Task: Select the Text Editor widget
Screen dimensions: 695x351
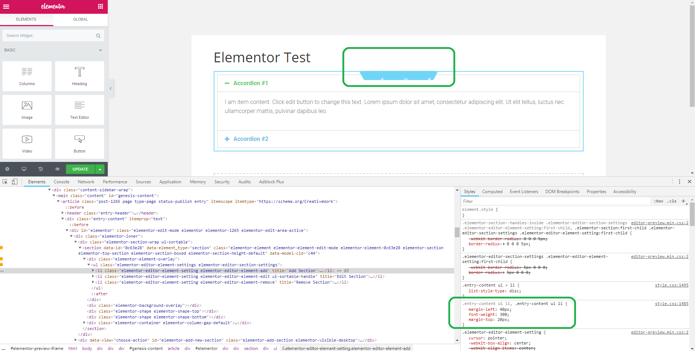Action: (79, 110)
